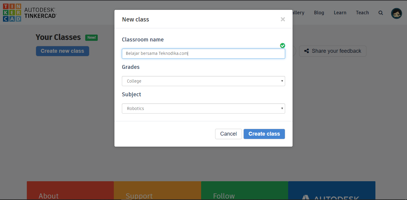The height and width of the screenshot is (200, 407).
Task: Click the green checkmark validation icon
Action: pos(282,46)
